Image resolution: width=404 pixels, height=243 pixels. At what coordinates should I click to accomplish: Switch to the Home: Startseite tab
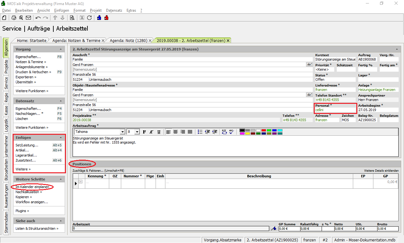coord(32,40)
